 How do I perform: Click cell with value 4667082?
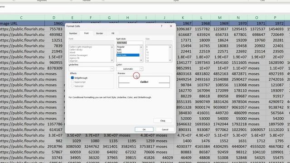pyautogui.click(x=275, y=147)
